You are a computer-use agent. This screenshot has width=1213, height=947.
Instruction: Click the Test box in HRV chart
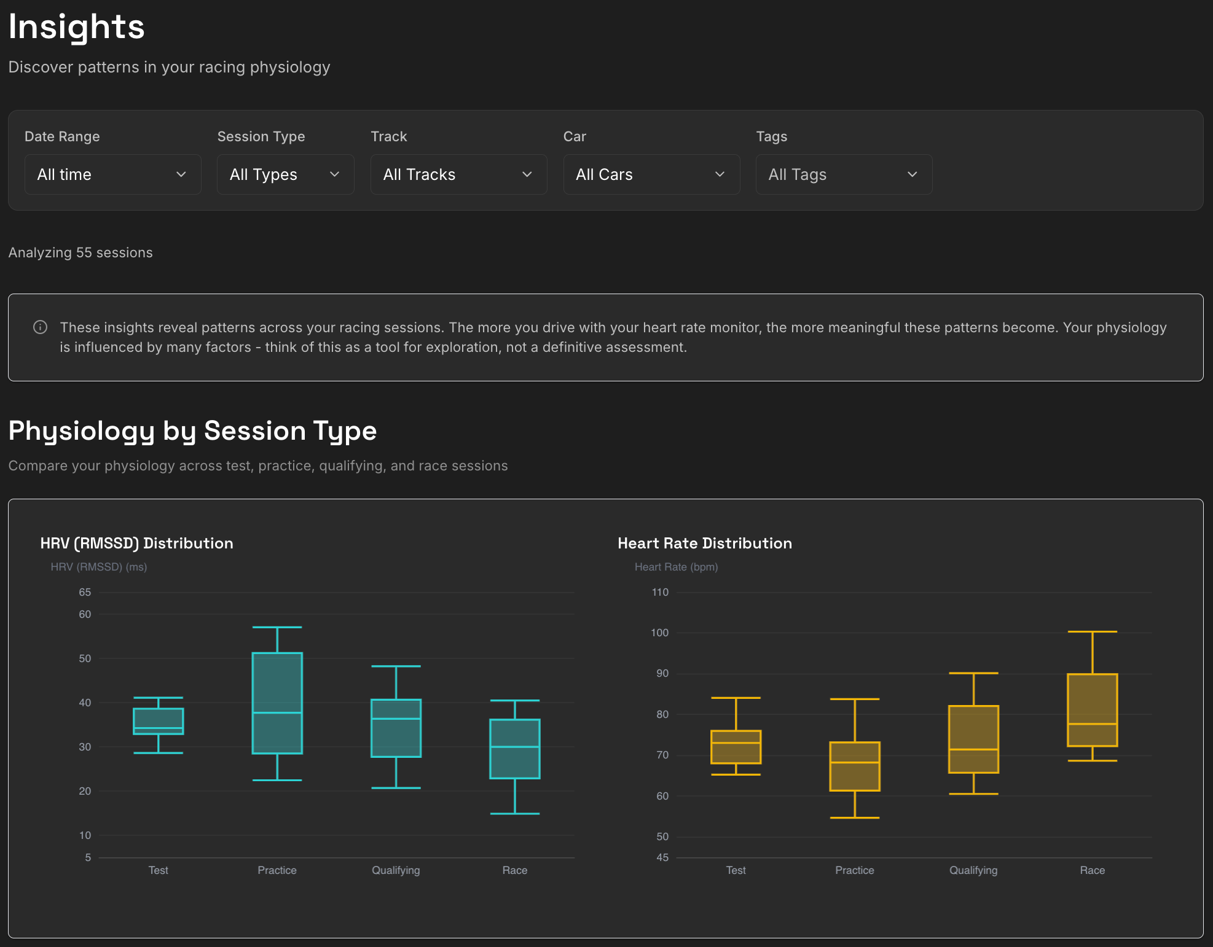(x=159, y=721)
